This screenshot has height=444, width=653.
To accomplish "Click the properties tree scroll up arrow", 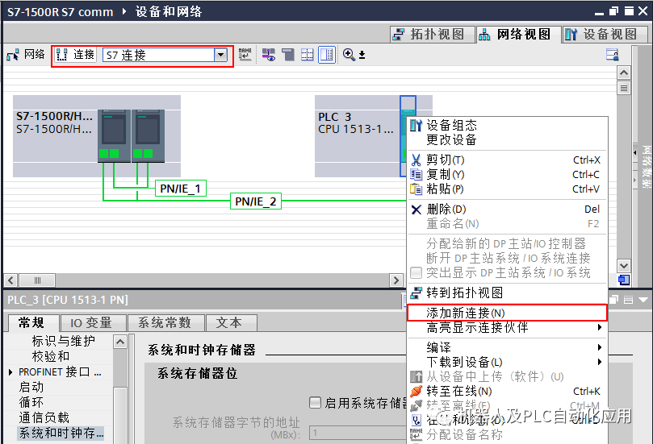I will point(120,342).
